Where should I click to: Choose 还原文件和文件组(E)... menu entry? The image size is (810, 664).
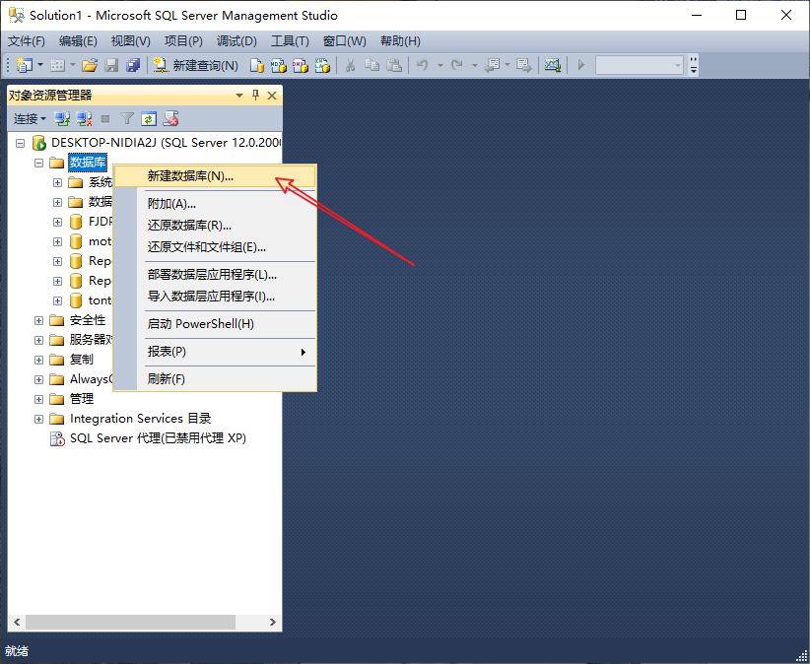(x=215, y=247)
